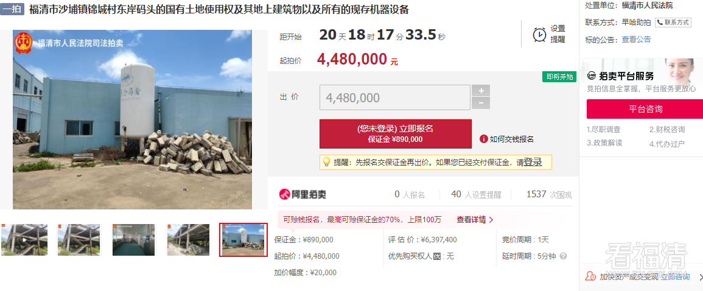Select the green corridor interior thumbnail
This screenshot has width=703, height=291.
[133, 240]
